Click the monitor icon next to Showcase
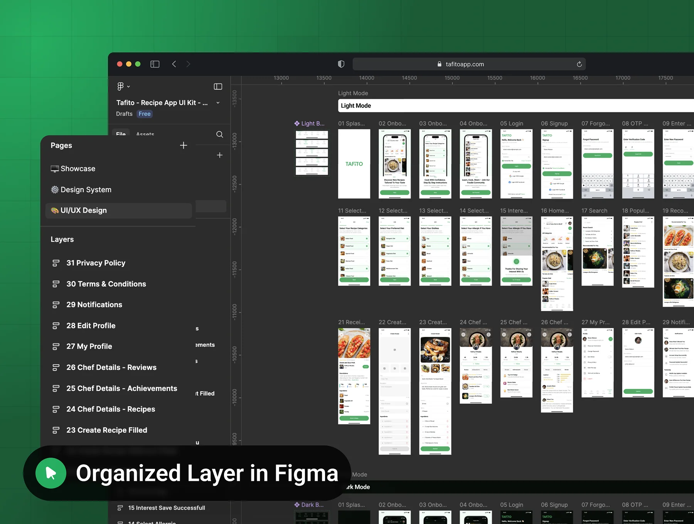 click(x=55, y=169)
